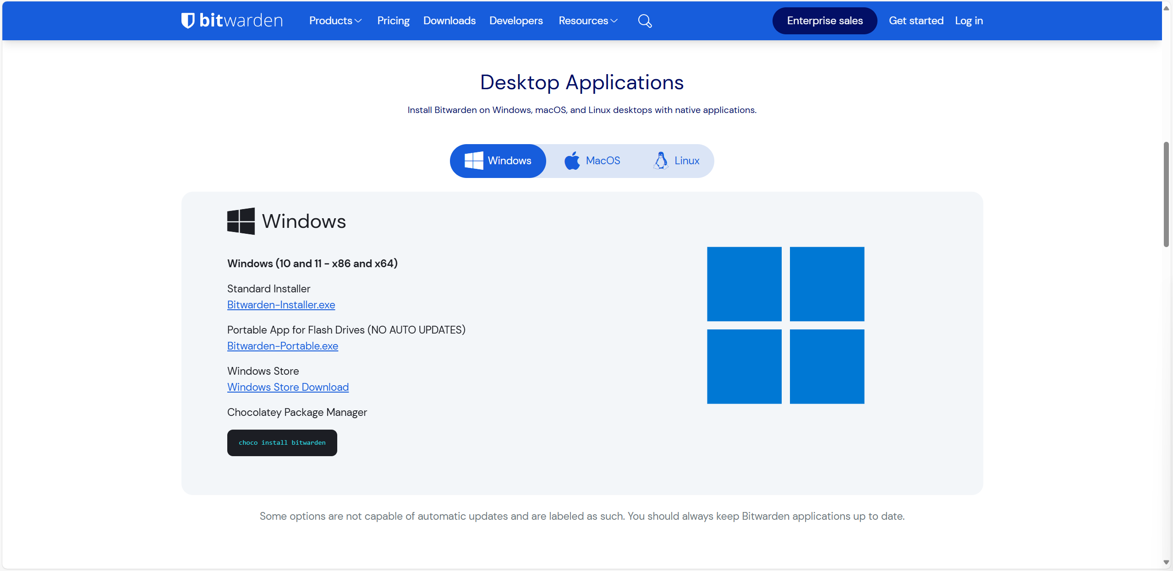
Task: Click the Desktop Applications heading
Action: pos(582,82)
